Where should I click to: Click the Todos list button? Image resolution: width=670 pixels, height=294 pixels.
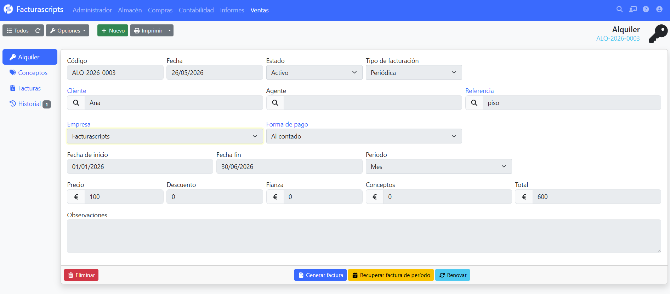[18, 30]
